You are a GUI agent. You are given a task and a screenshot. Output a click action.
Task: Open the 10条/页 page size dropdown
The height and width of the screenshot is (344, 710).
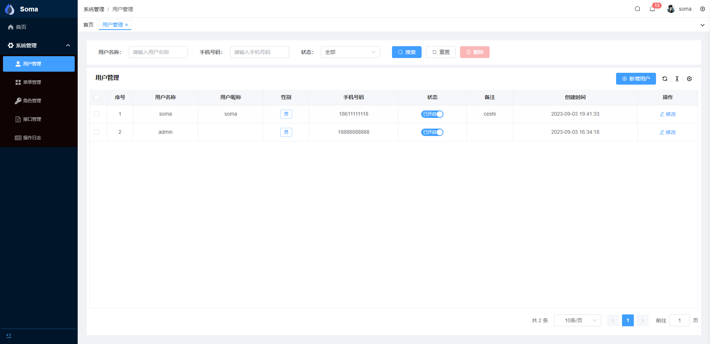[x=577, y=320]
